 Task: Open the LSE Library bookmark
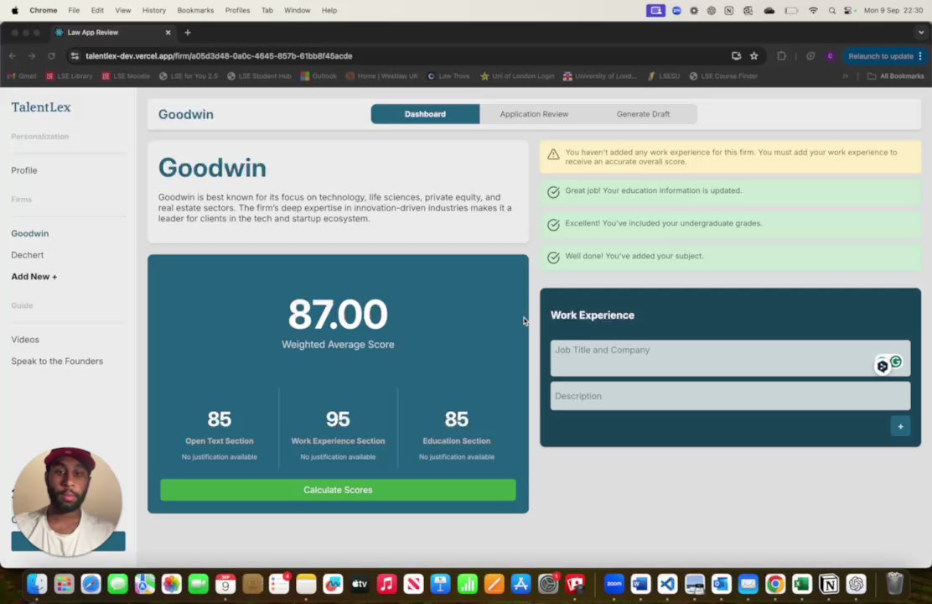69,76
